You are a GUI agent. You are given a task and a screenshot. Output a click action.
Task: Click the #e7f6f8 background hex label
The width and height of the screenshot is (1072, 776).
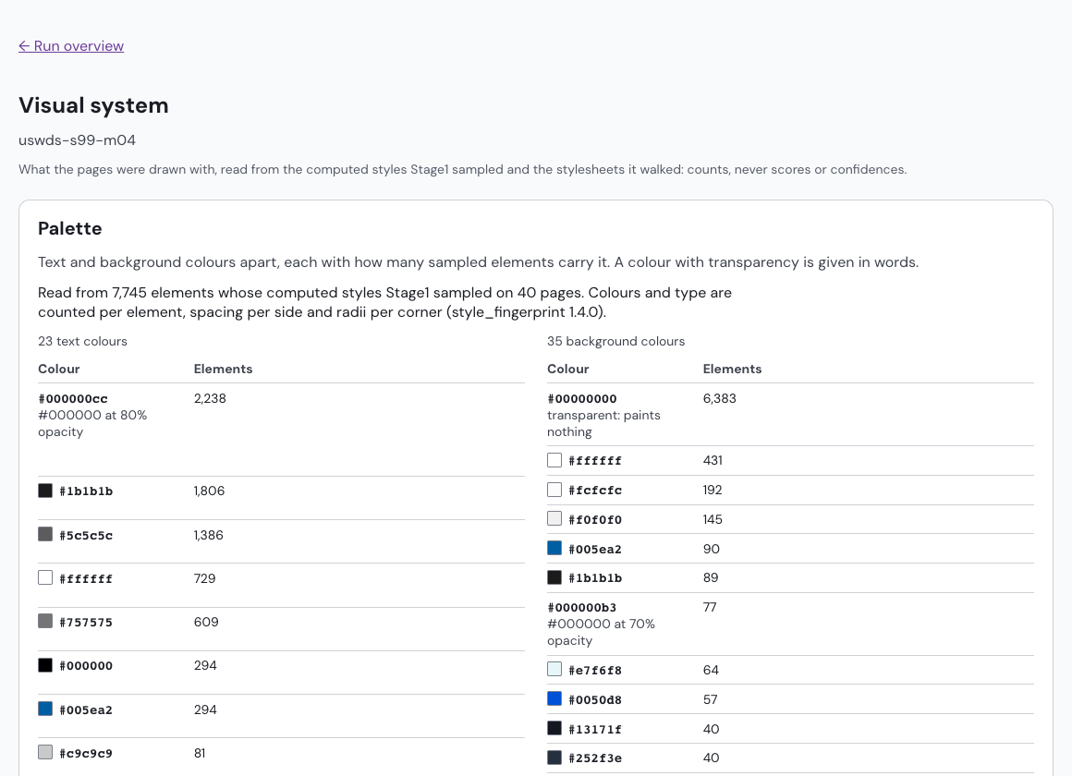point(595,671)
